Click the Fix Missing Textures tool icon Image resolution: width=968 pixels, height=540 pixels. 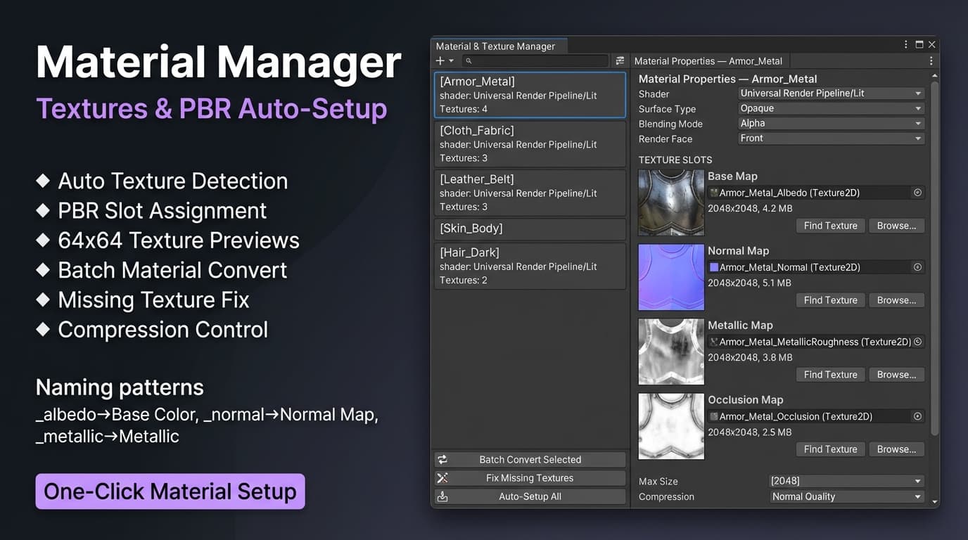(x=443, y=477)
